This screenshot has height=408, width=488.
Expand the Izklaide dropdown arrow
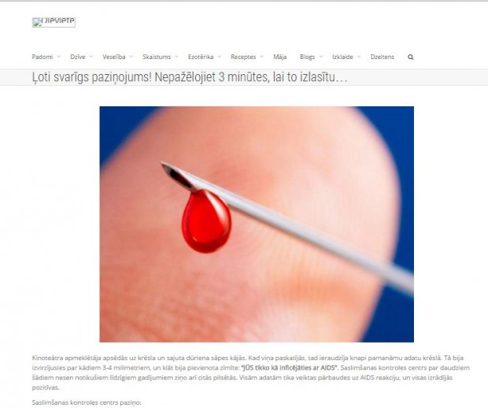tap(359, 57)
